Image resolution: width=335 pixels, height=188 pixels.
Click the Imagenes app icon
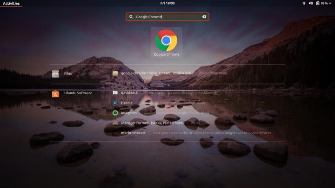(x=115, y=112)
